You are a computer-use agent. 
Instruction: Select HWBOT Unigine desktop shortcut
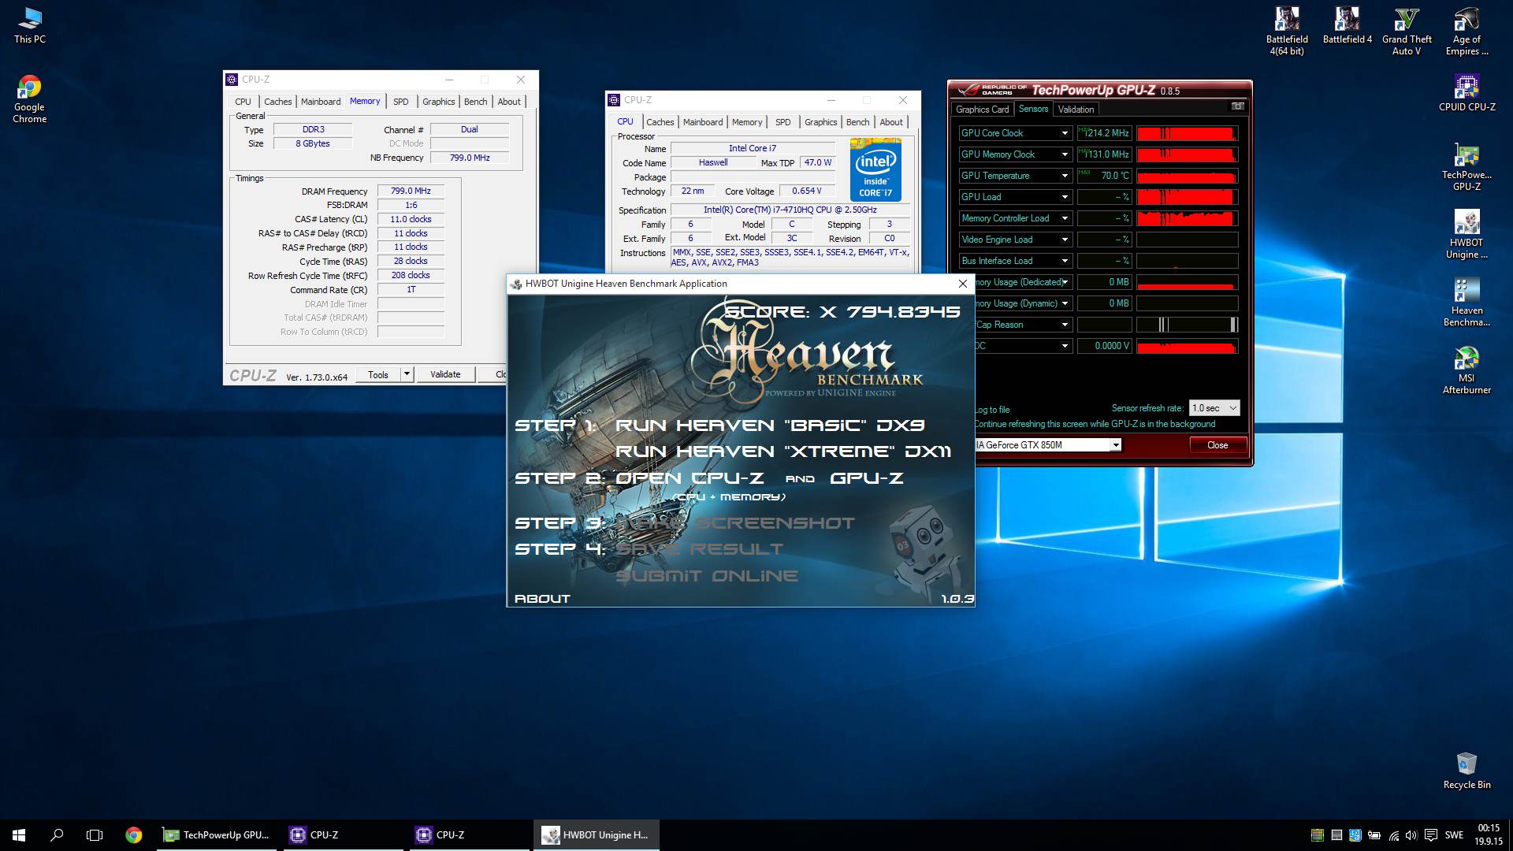(x=1467, y=235)
